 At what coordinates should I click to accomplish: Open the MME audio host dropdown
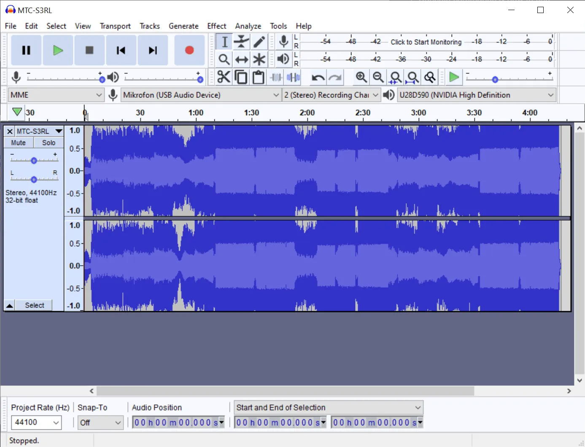point(56,95)
